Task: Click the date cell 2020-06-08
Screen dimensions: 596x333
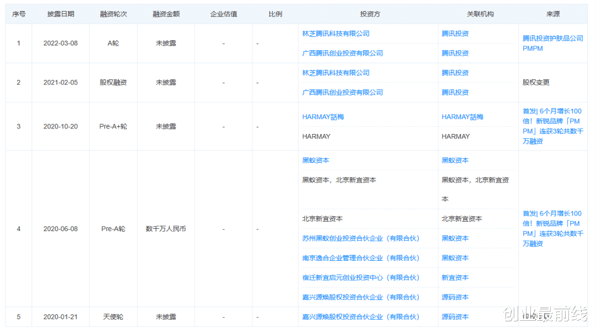Action: (x=61, y=229)
